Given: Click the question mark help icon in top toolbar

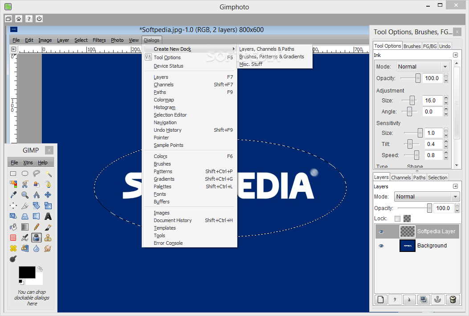Looking at the screenshot, I should tap(29, 19).
